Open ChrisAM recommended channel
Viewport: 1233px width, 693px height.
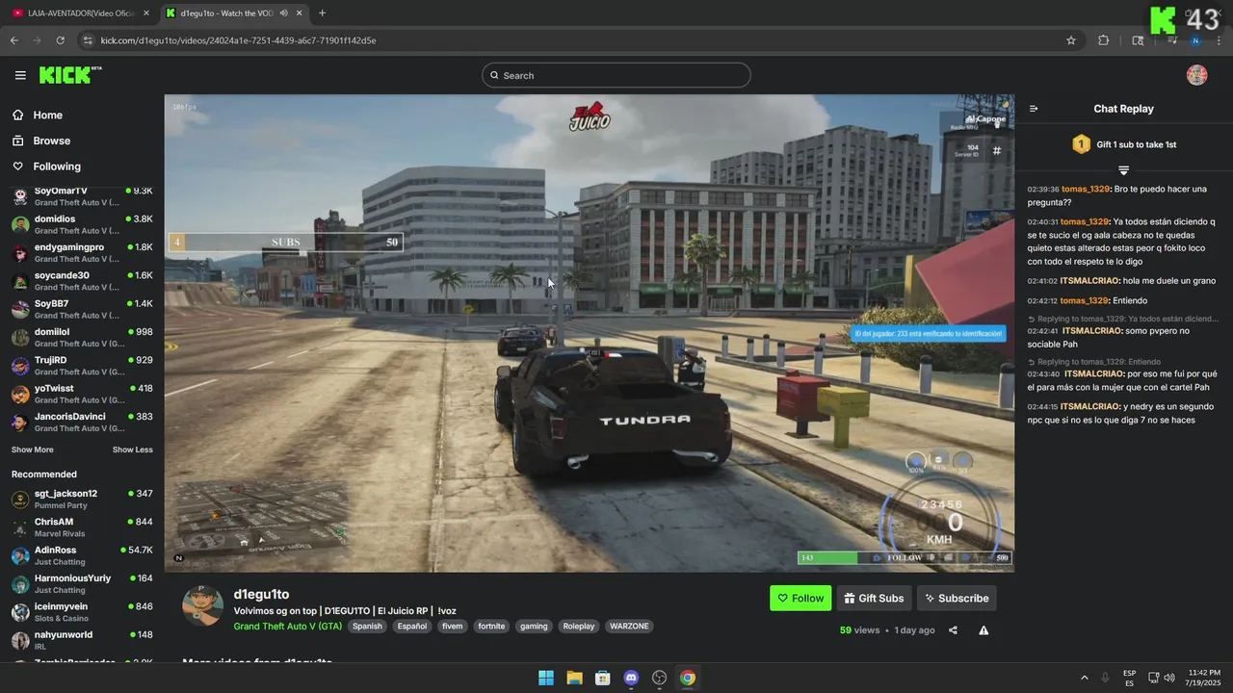(82, 527)
